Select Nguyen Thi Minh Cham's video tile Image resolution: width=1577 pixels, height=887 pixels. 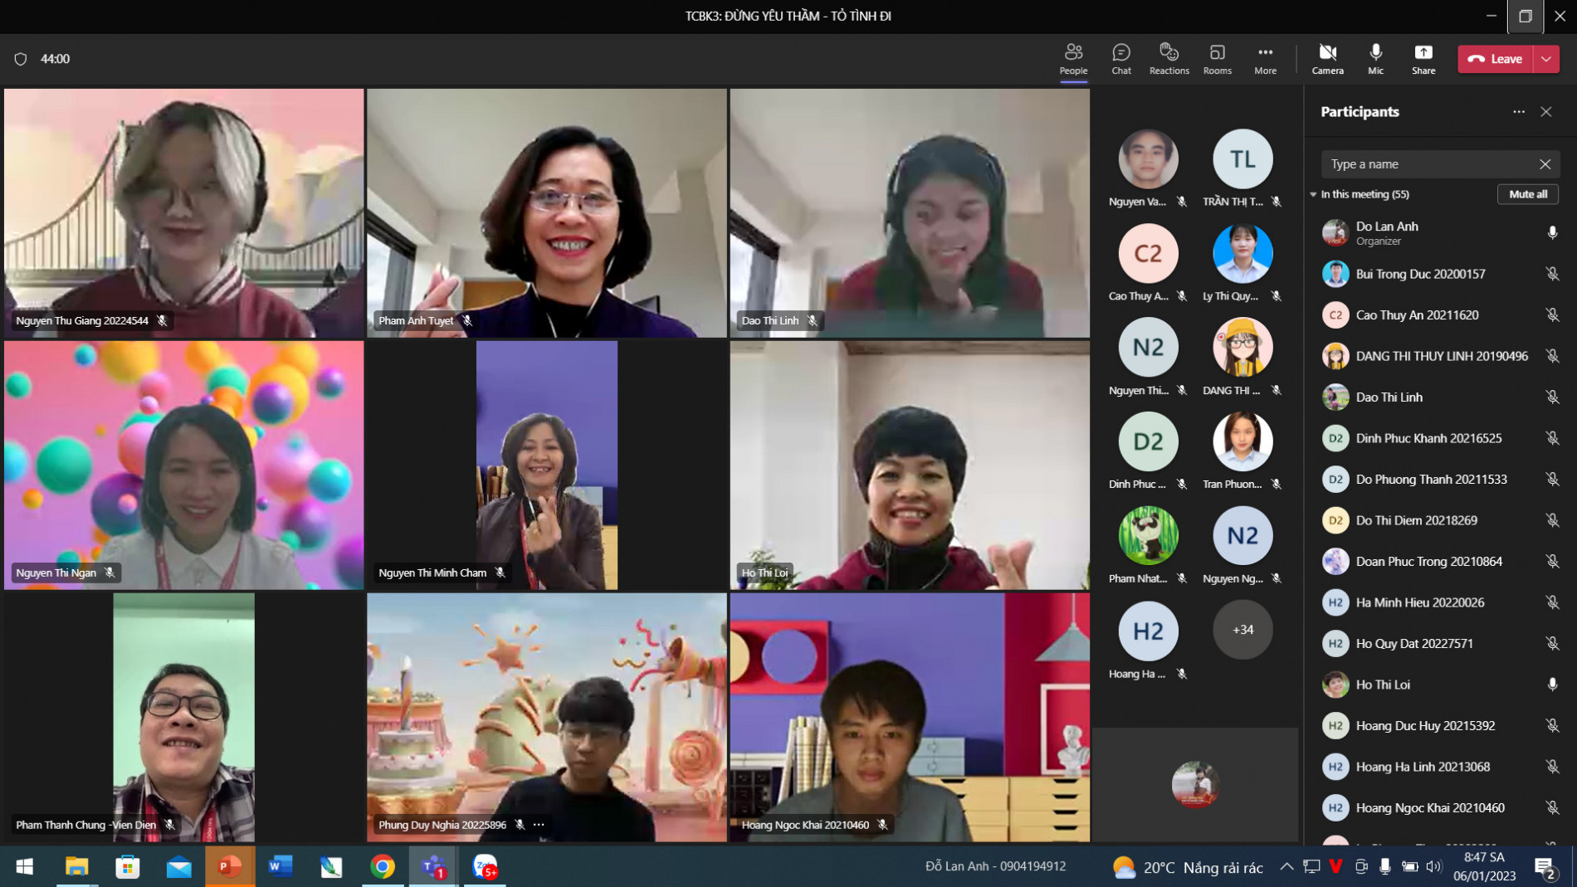tap(546, 465)
